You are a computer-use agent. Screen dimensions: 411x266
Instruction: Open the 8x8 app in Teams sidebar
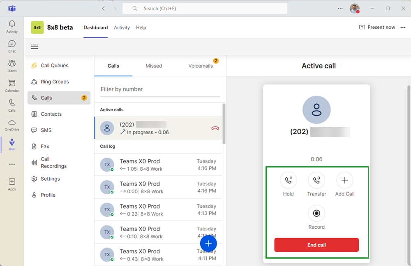tap(12, 144)
